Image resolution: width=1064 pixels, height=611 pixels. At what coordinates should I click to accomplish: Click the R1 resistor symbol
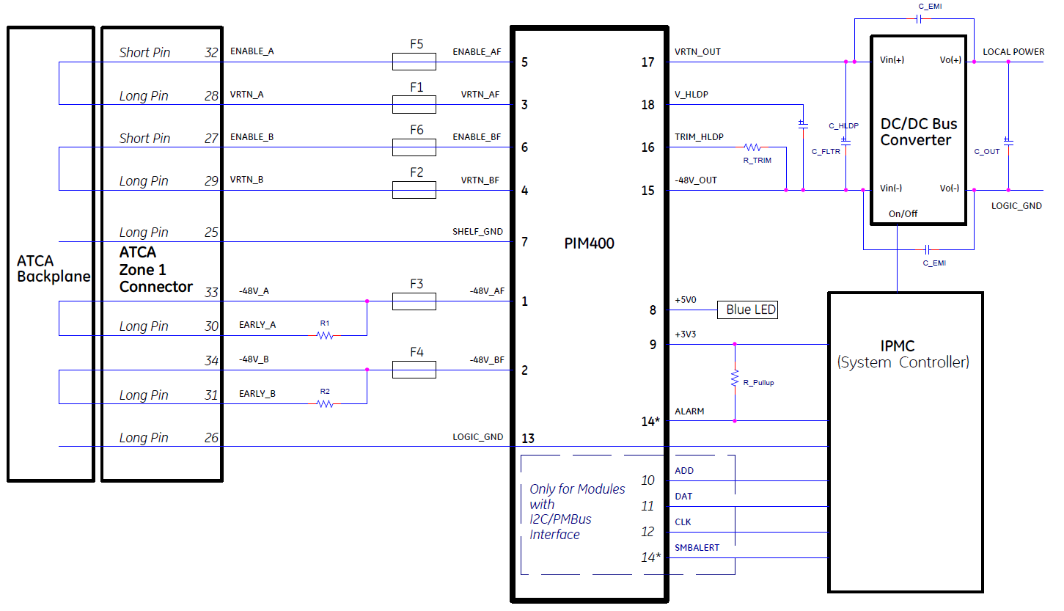pos(325,335)
